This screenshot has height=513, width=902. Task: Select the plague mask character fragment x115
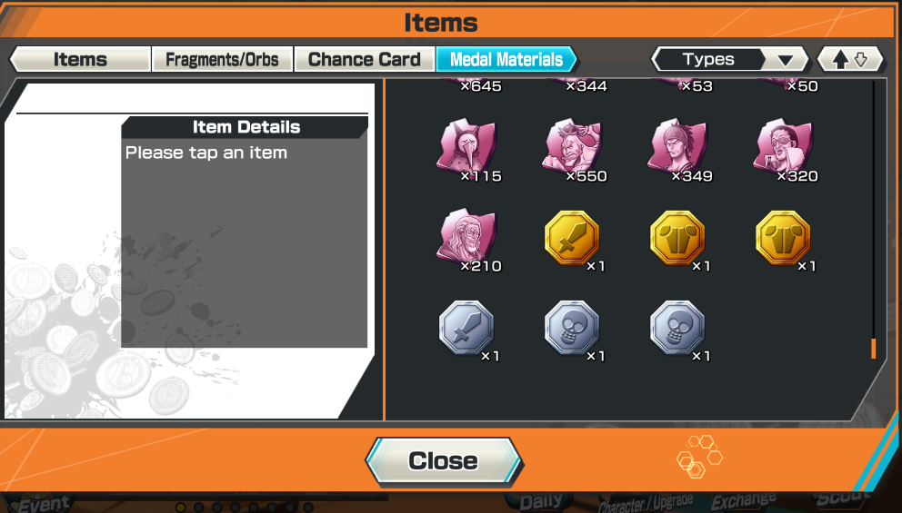(x=466, y=148)
